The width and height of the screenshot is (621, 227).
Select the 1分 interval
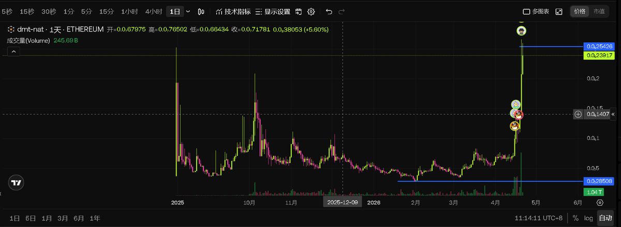pyautogui.click(x=68, y=11)
